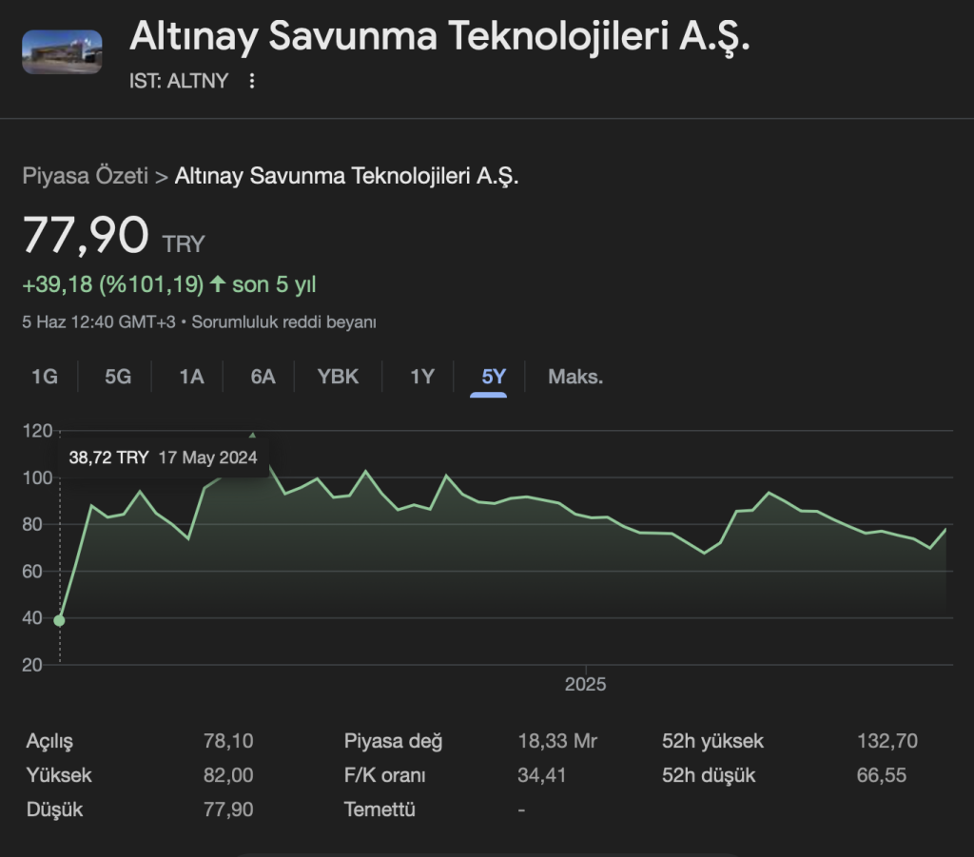974x857 pixels.
Task: Select the 1G time range tab
Action: (x=45, y=377)
